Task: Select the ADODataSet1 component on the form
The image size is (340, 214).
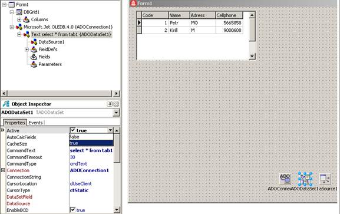Action: [305, 179]
